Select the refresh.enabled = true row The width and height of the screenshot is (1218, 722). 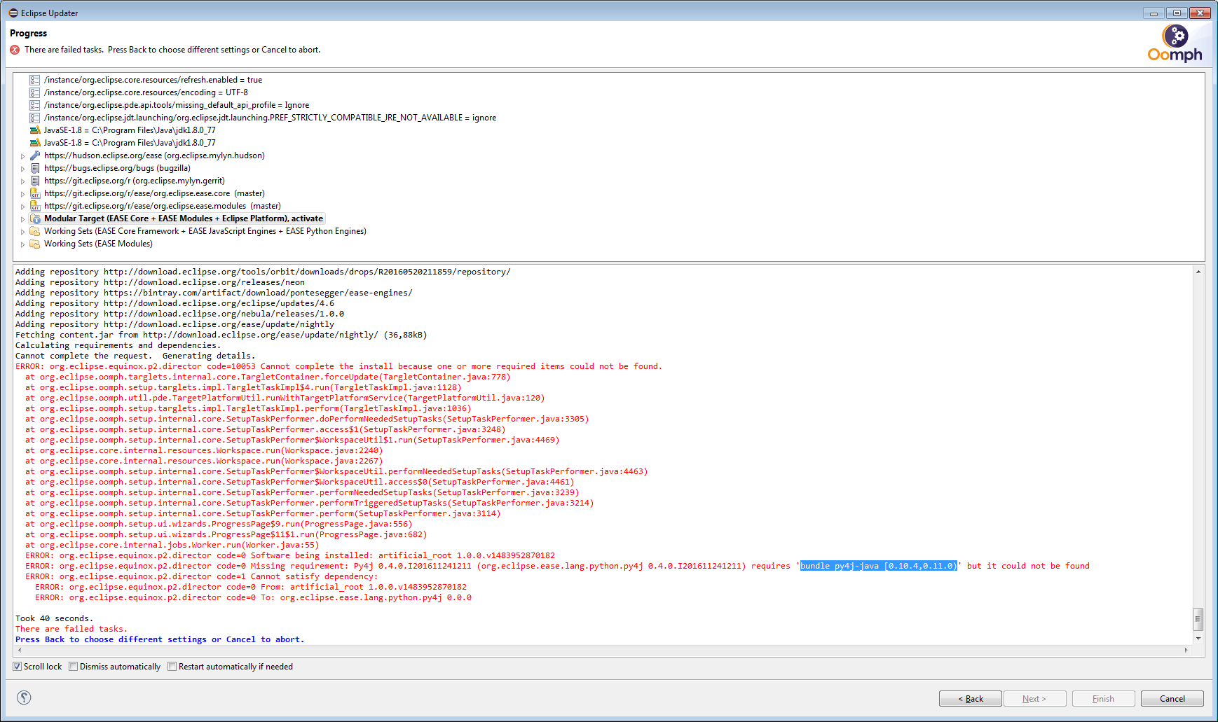153,80
